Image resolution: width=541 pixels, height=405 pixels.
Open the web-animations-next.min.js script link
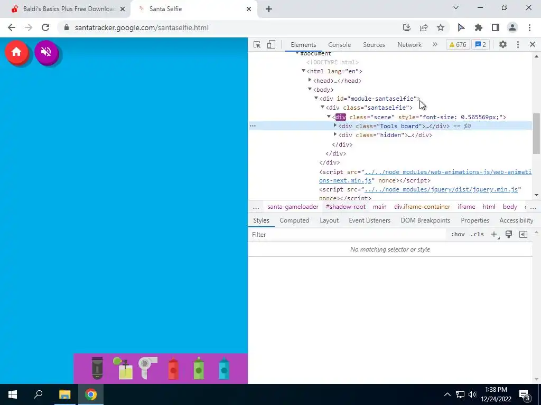coord(425,176)
